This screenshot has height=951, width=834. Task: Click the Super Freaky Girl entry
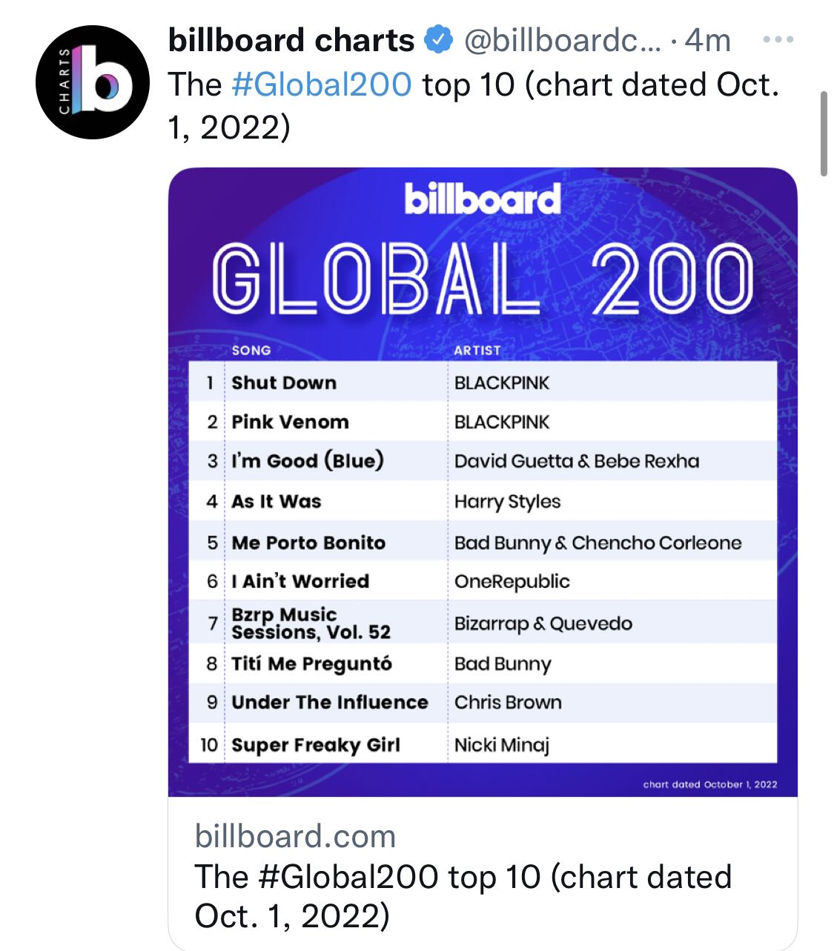316,745
